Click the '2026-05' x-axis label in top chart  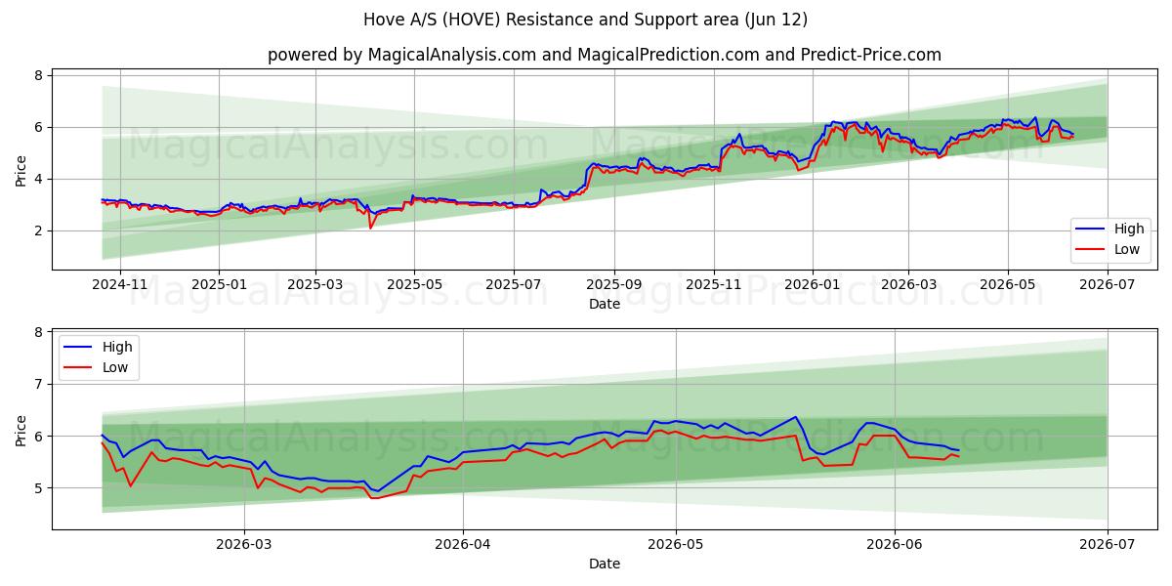[x=1008, y=287]
